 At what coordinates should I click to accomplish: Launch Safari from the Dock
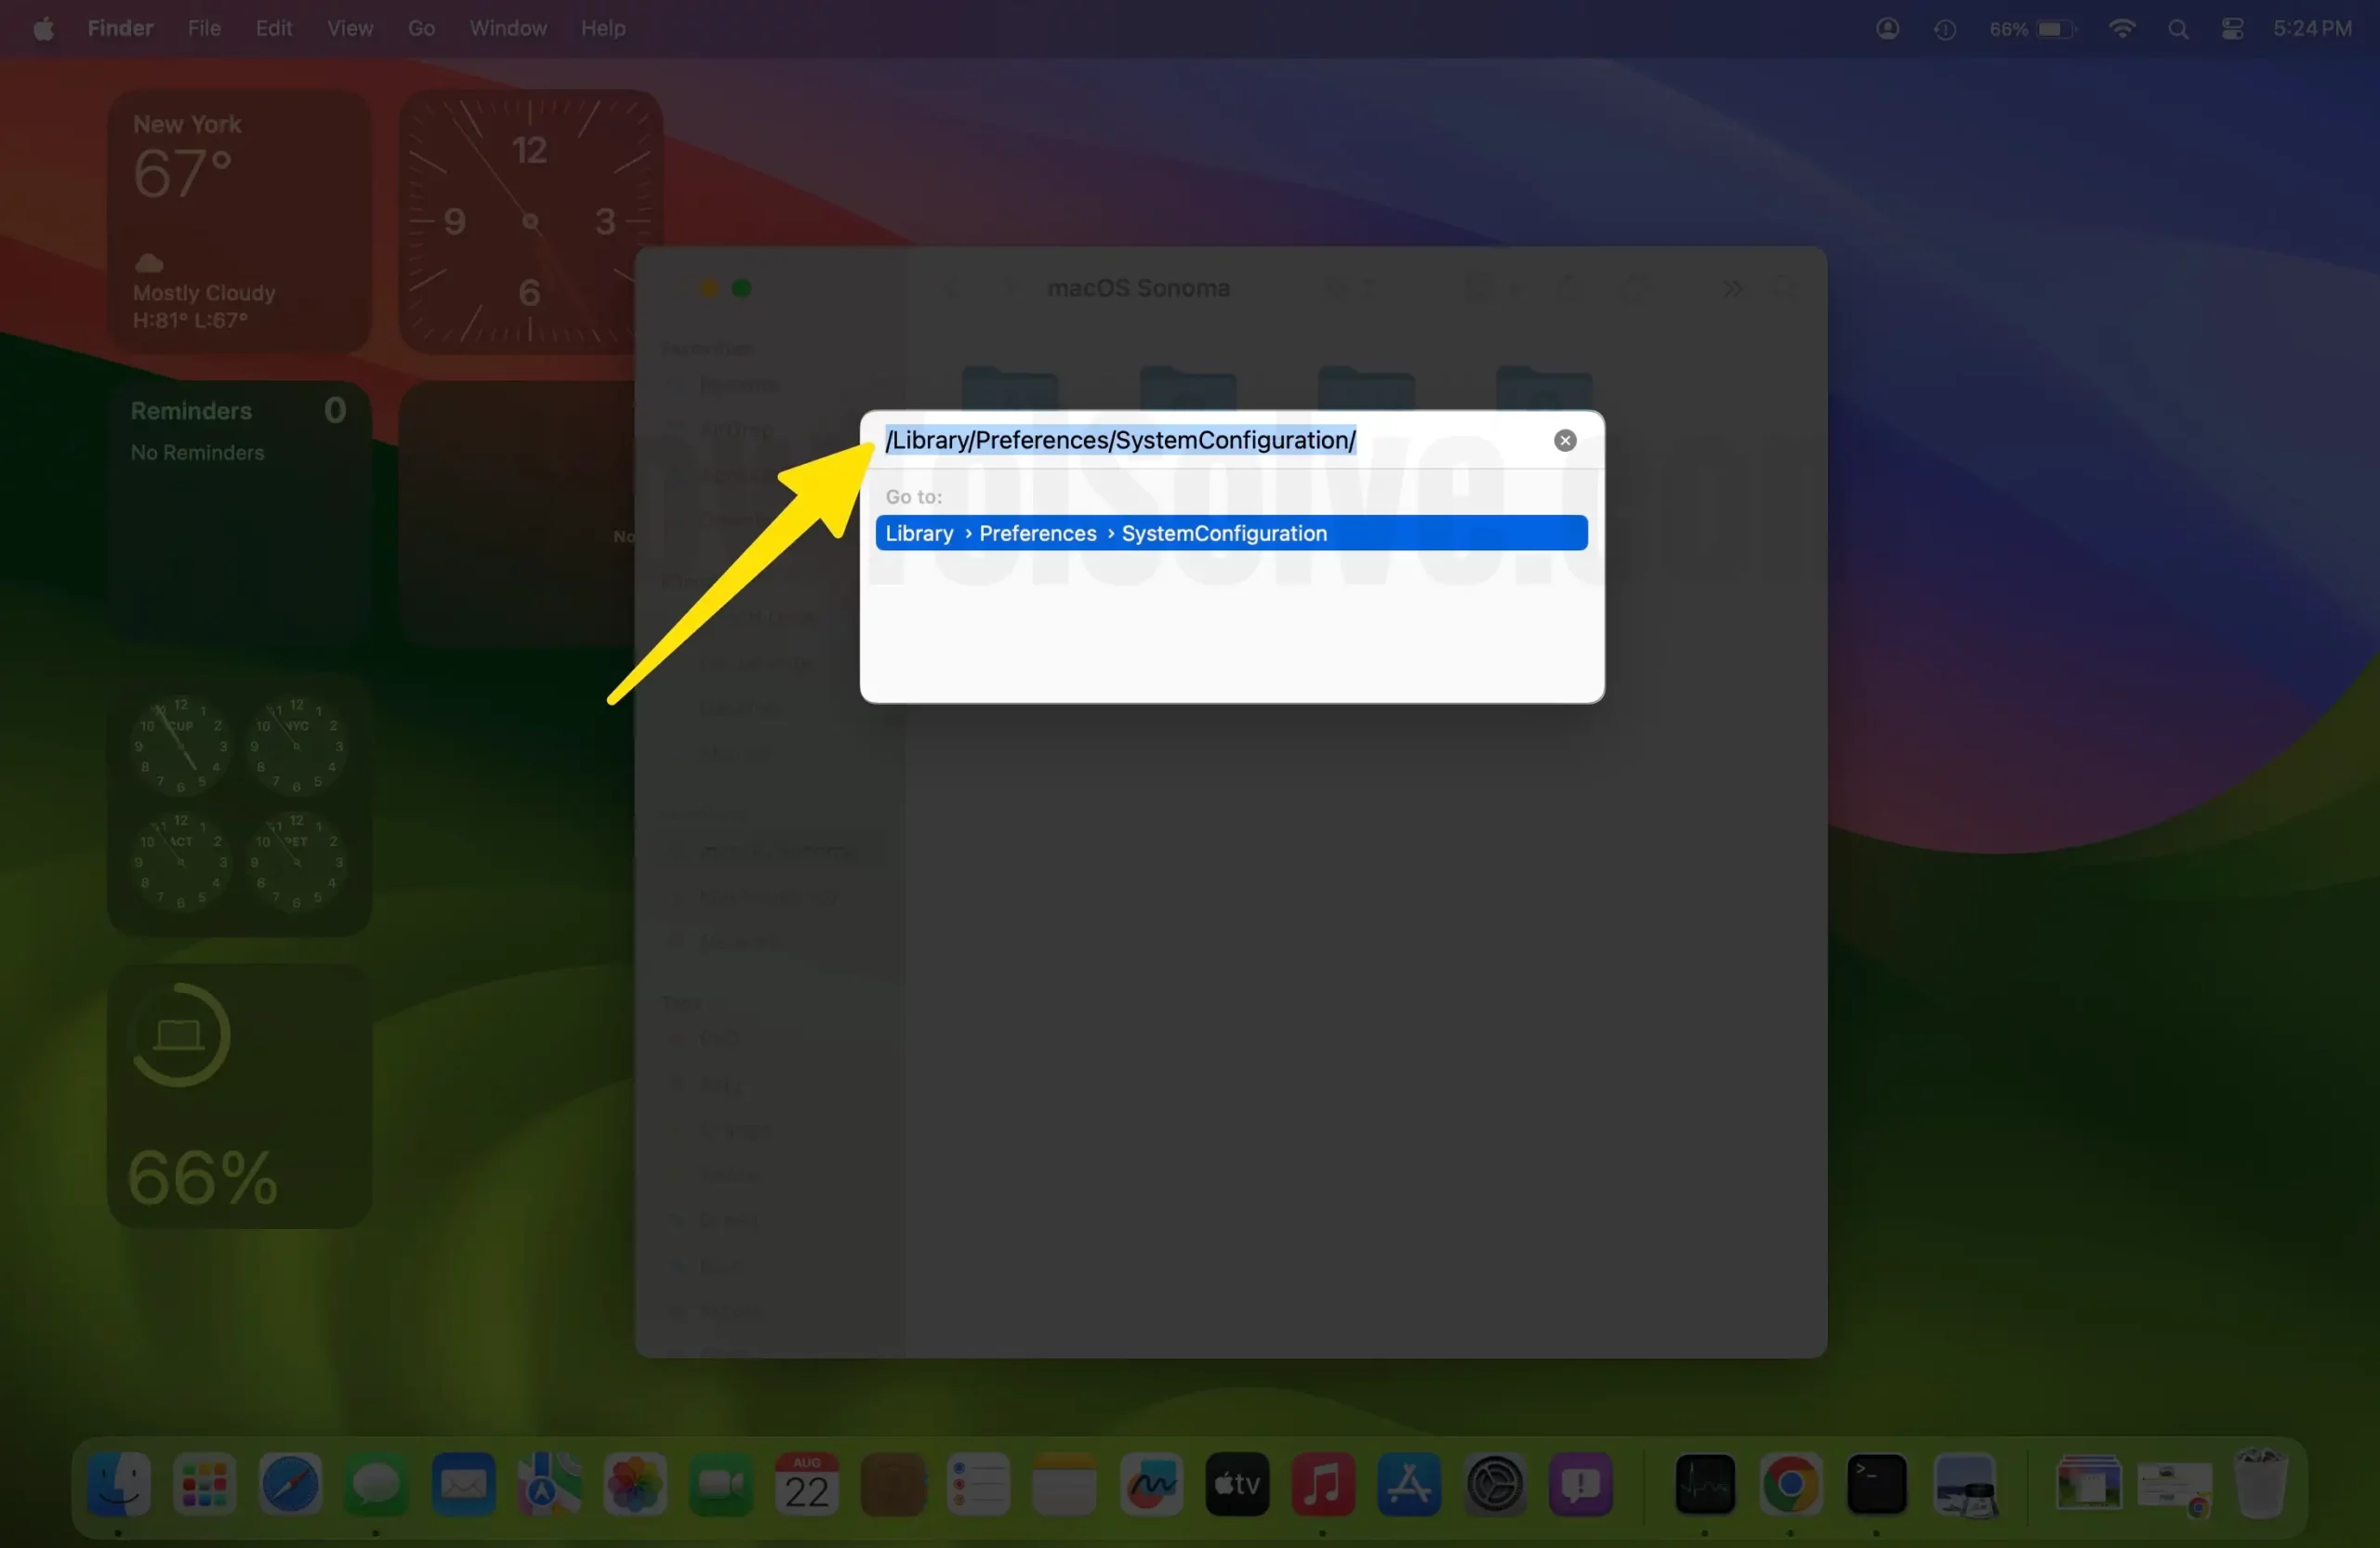pos(291,1484)
